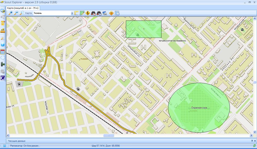Click the round marker inside rectangular geozone

138,35
